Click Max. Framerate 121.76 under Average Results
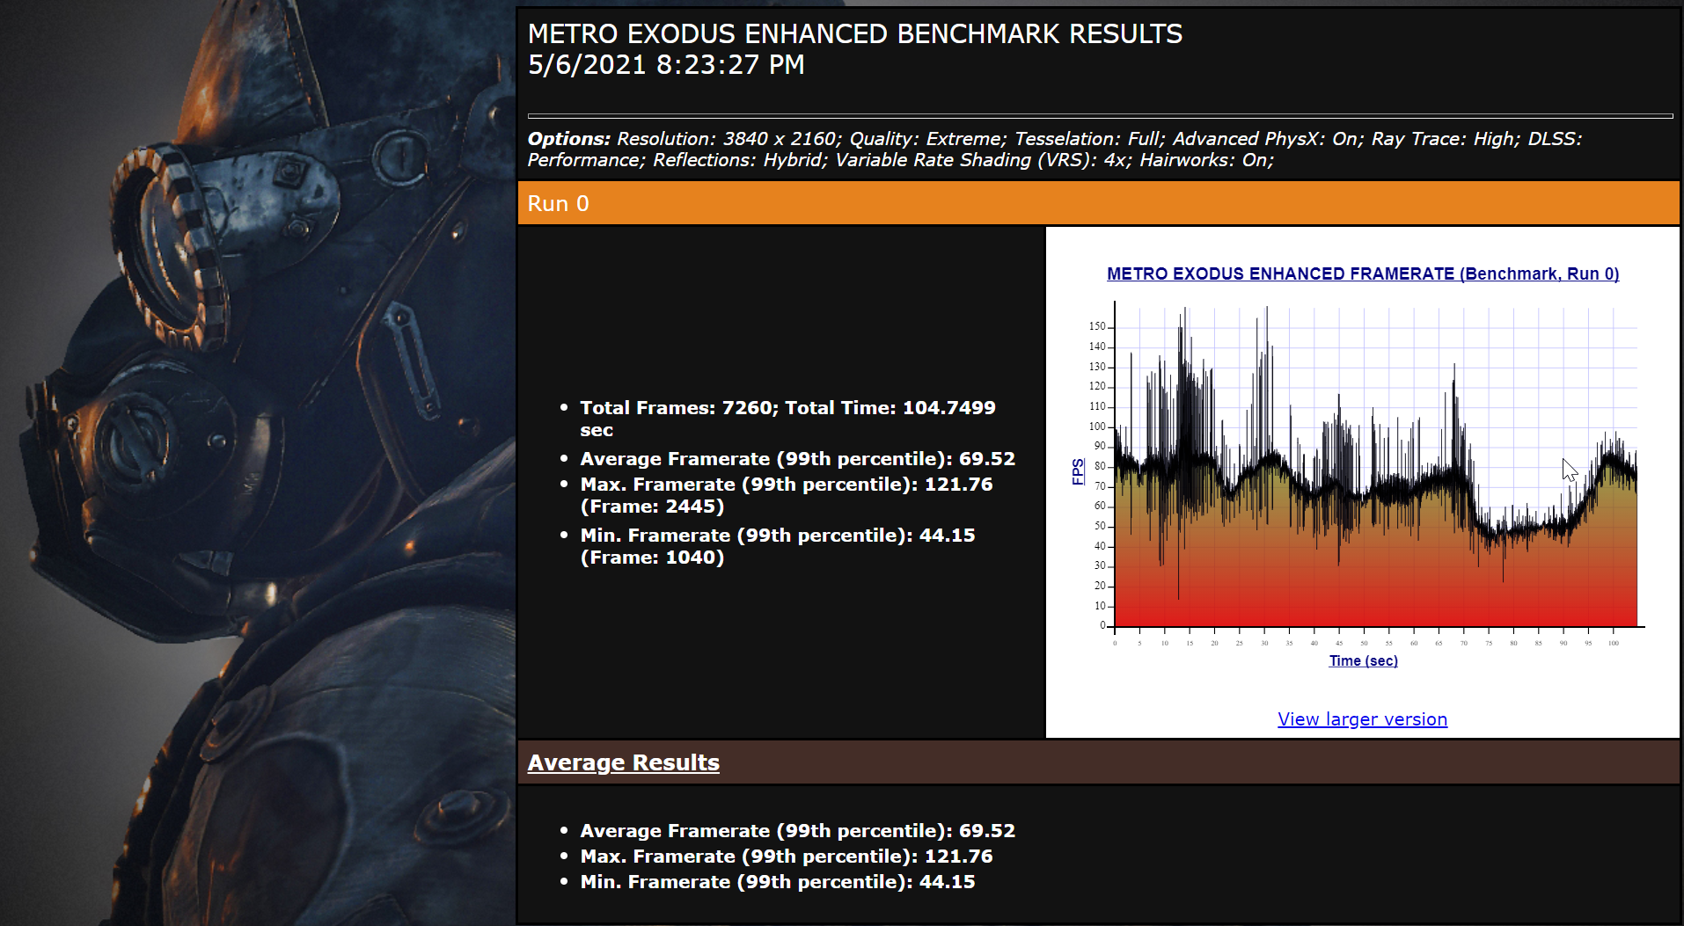1684x926 pixels. (786, 857)
